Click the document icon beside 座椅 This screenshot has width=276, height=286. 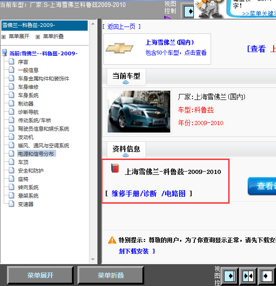[x=12, y=179]
